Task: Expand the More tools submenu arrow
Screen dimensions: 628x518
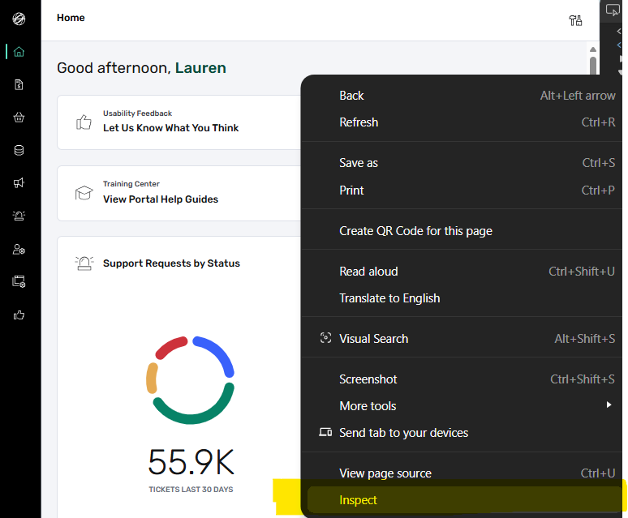Action: [x=609, y=405]
